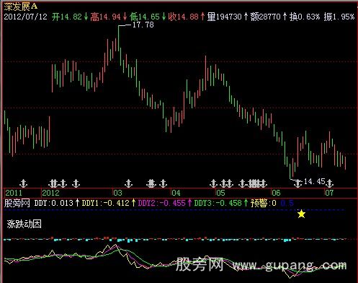Click the info marker beside the 14.45 label
Image resolution: width=358 pixels, height=283 pixels.
pyautogui.click(x=297, y=183)
